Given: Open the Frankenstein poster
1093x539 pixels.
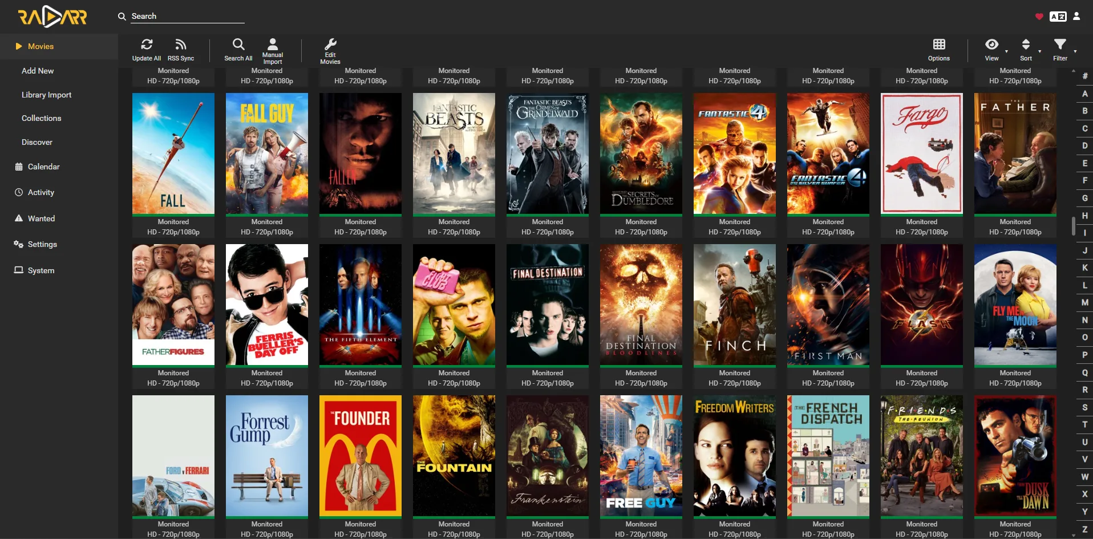Looking at the screenshot, I should (x=548, y=456).
